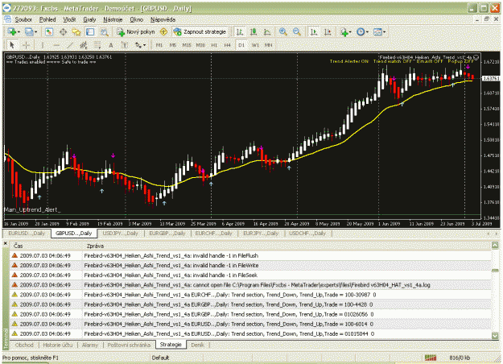Toggle the chart auto-scroll button
This screenshot has height=364, width=503.
(x=313, y=31)
